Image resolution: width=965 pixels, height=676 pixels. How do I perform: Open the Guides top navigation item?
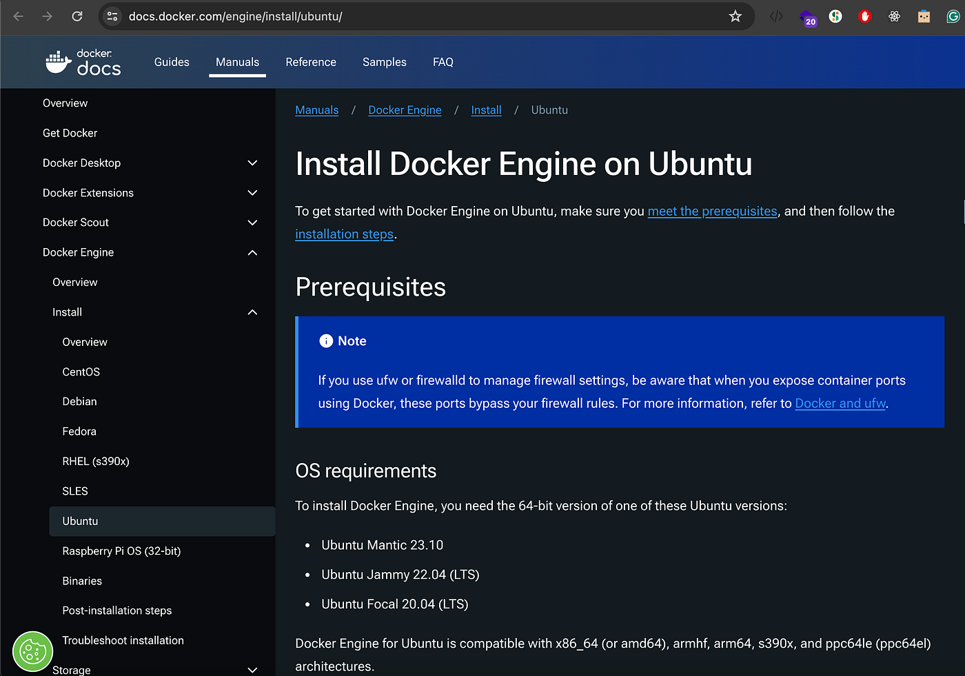click(172, 62)
